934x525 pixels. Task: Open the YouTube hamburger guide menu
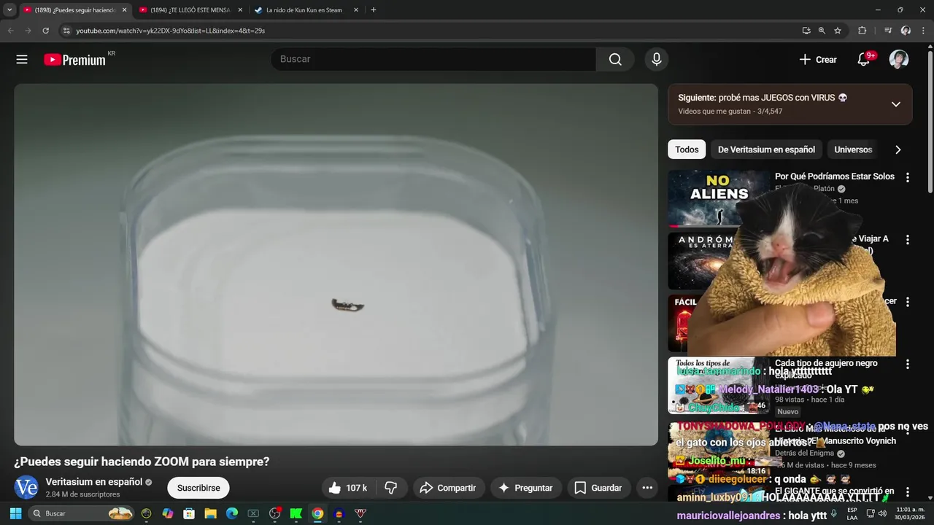(x=22, y=60)
